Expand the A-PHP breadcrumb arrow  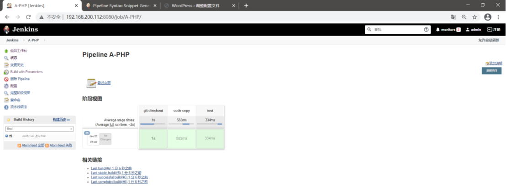44,40
